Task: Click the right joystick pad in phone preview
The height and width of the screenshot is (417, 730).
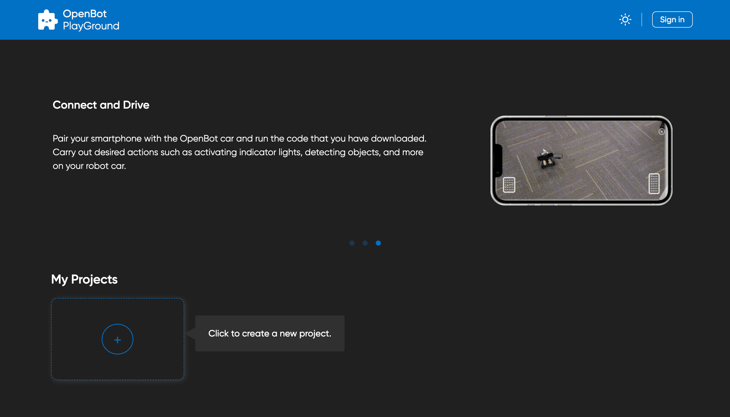Action: (x=654, y=183)
